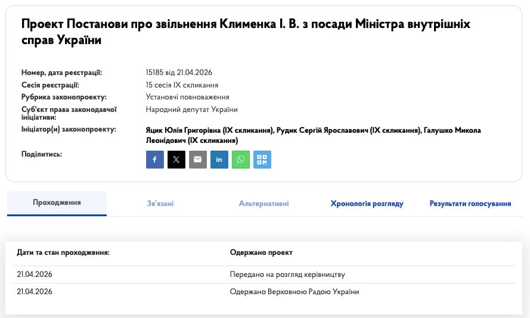
Task: Click the value Установчі повноваження
Action: coord(188,97)
